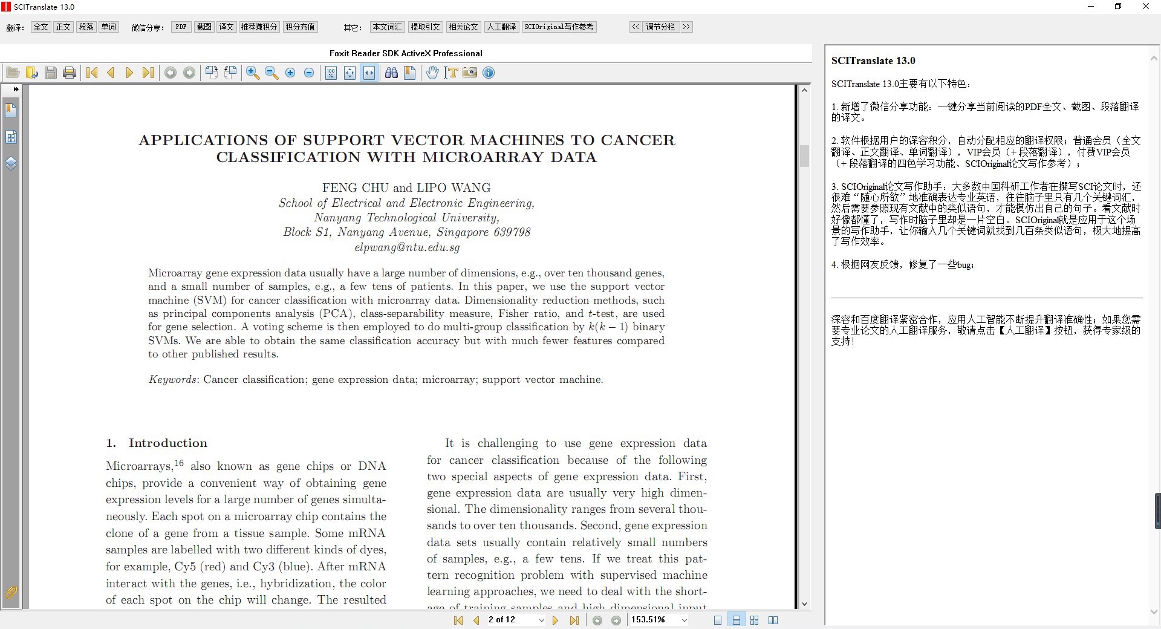Click 积分充值 recharge button
This screenshot has height=629, width=1161.
click(x=301, y=27)
